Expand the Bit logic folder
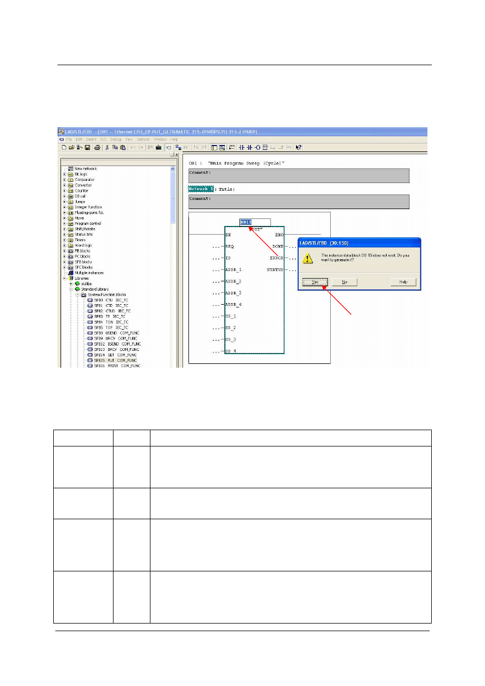The height and width of the screenshot is (686, 485). click(x=65, y=174)
